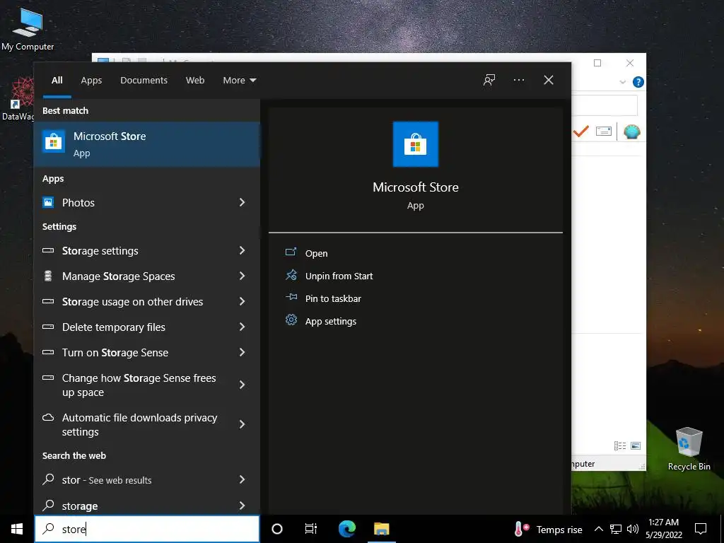Switch to large thumbnails view in background window
This screenshot has height=543, width=724.
[636, 445]
